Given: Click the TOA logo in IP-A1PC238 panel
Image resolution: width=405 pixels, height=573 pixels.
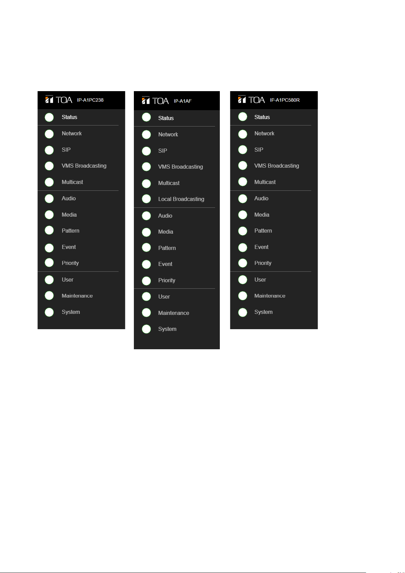Looking at the screenshot, I should (59, 100).
